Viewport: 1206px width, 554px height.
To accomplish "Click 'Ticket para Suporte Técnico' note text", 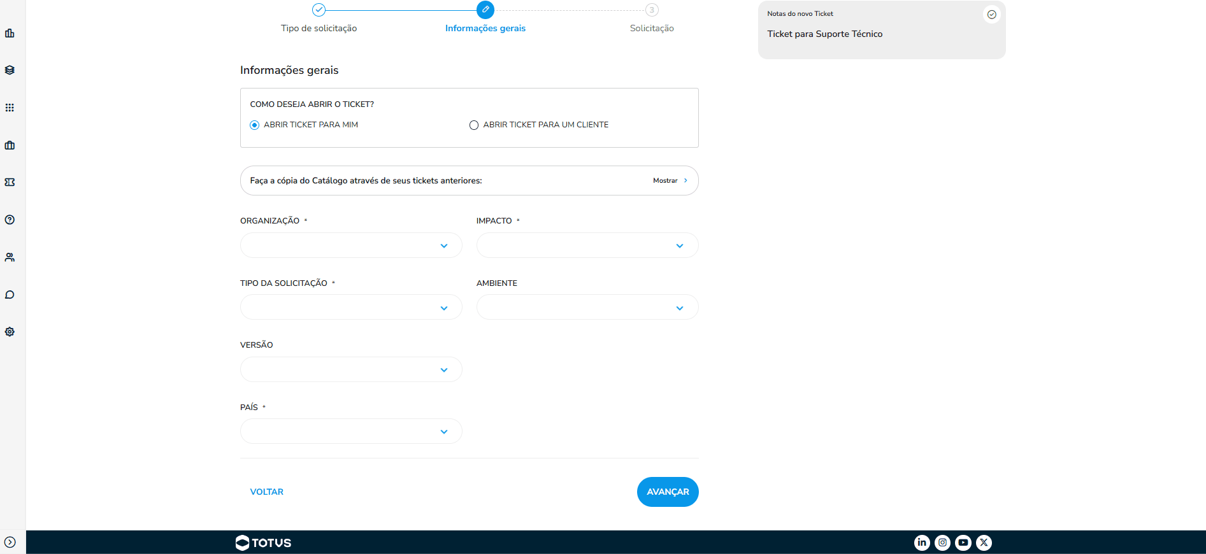I will (x=824, y=34).
